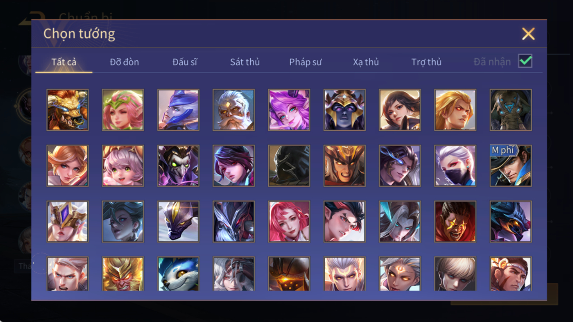Close the Chọn tướng dialog
The width and height of the screenshot is (573, 322).
click(528, 34)
